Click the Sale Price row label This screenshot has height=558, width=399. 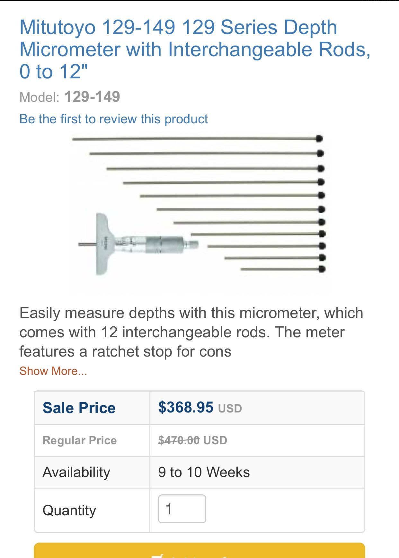pyautogui.click(x=79, y=408)
